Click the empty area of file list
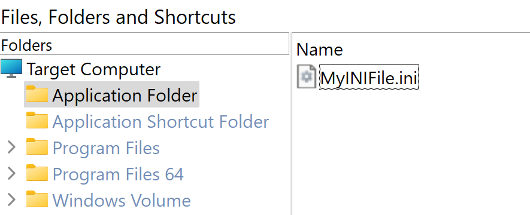 411,152
